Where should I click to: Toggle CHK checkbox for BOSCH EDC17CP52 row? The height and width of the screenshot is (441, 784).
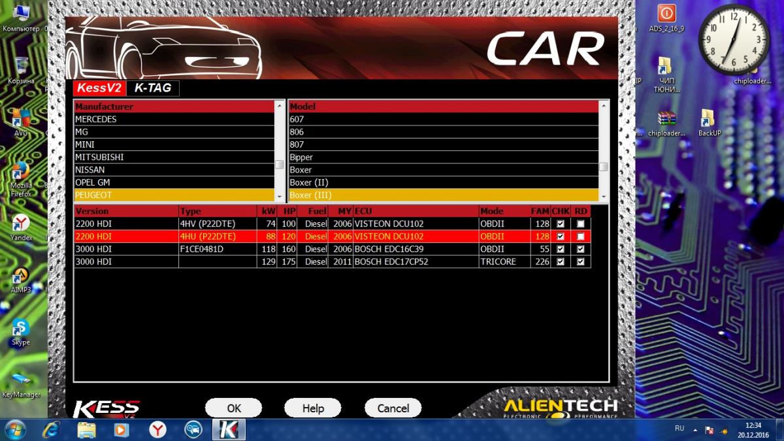(x=561, y=261)
